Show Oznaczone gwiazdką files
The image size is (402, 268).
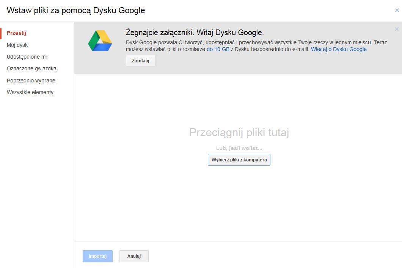[x=31, y=68]
